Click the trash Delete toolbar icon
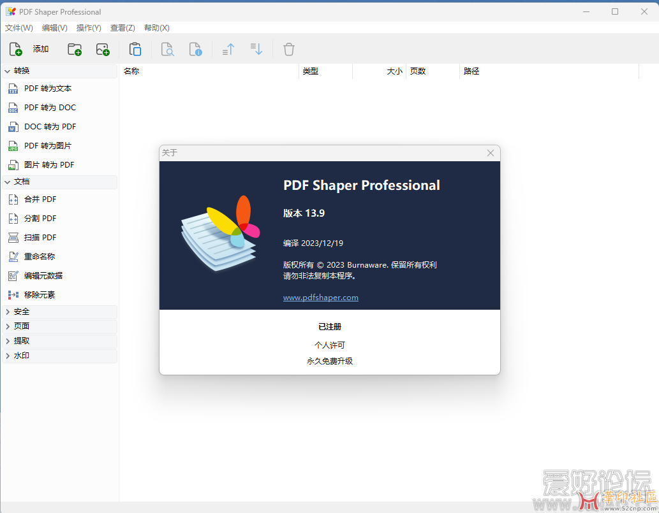The image size is (659, 513). pos(289,49)
